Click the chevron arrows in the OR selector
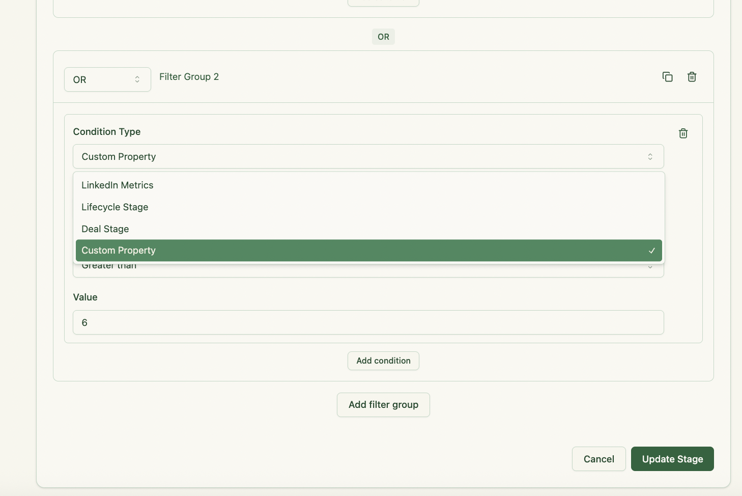This screenshot has height=496, width=742. coord(137,79)
